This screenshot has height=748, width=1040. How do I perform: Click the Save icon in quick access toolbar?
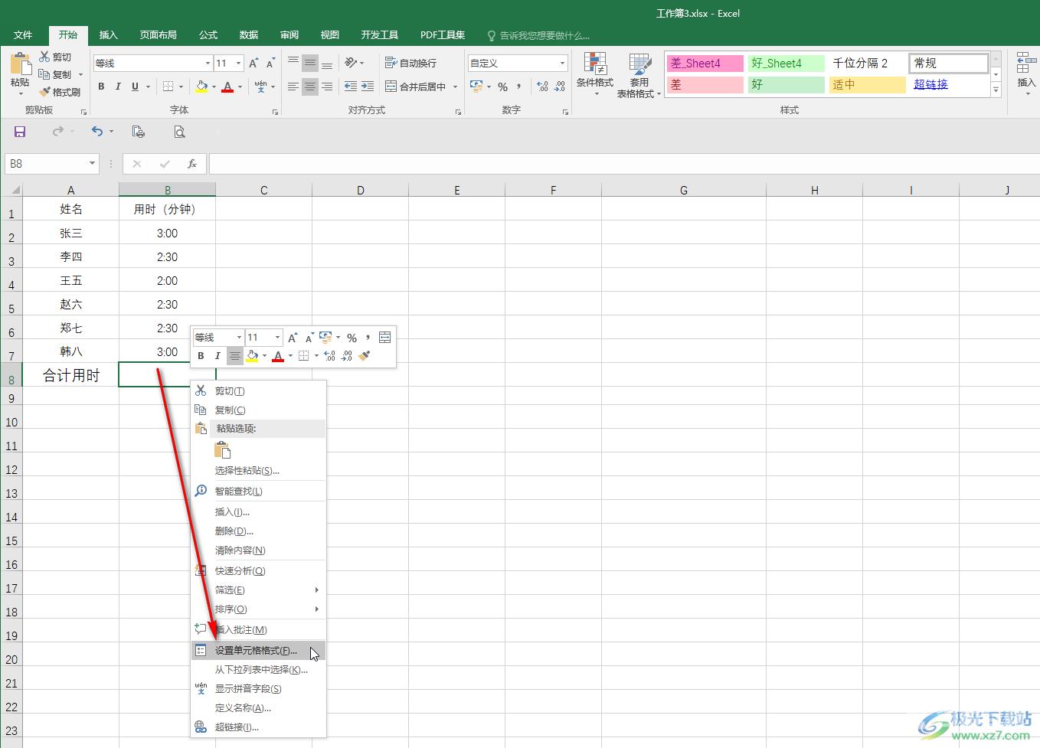pyautogui.click(x=20, y=132)
